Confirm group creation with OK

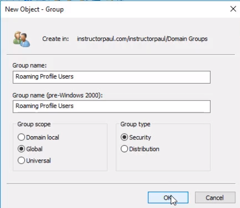[x=168, y=198]
